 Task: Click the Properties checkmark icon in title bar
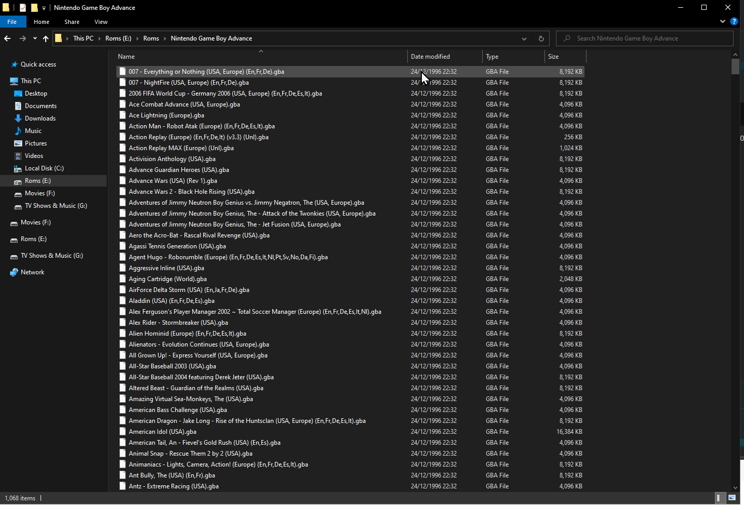23,8
